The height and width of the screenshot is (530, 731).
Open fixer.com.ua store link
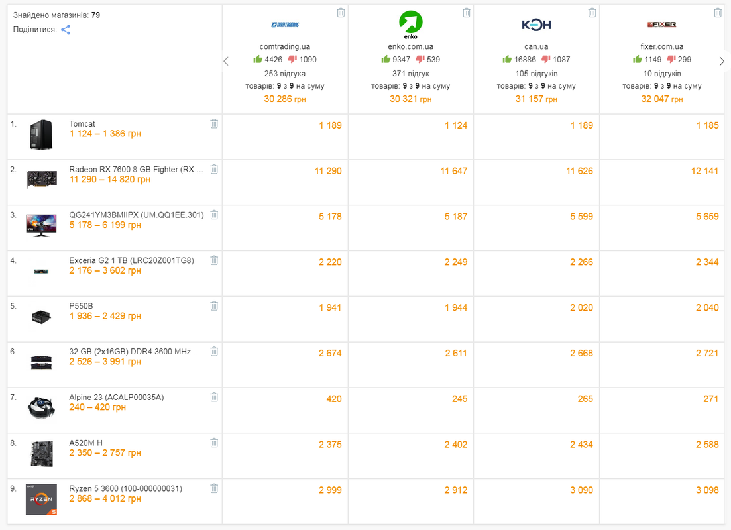662,46
